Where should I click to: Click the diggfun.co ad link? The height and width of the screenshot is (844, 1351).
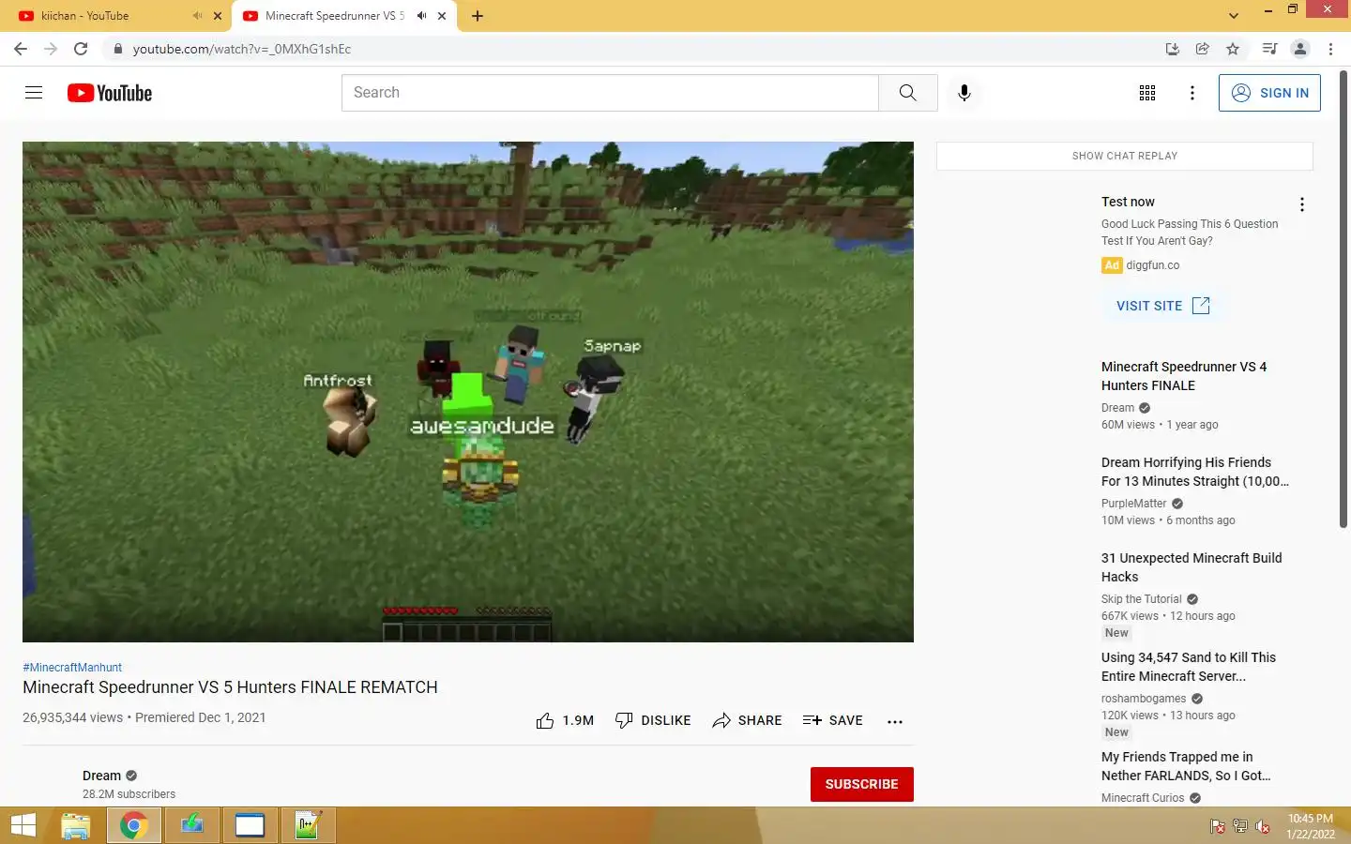(1153, 265)
